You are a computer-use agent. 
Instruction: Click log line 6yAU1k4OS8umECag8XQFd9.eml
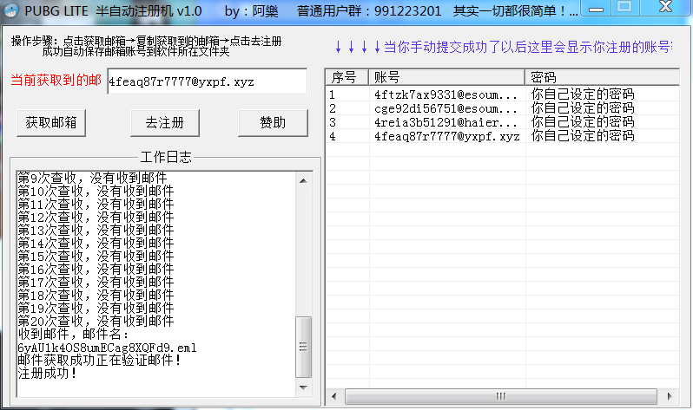pos(107,348)
